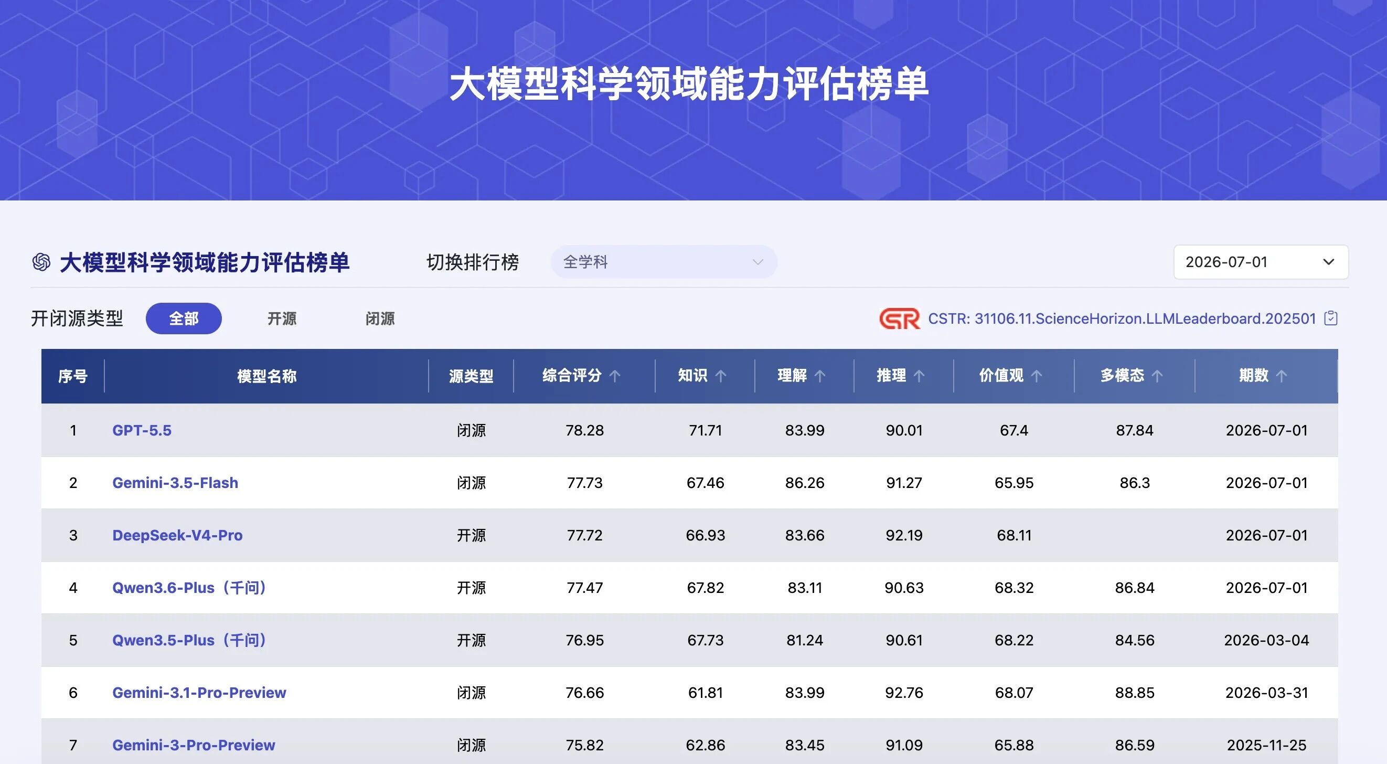Click the 综合评分 column header label
Image resolution: width=1387 pixels, height=764 pixels.
coord(572,376)
